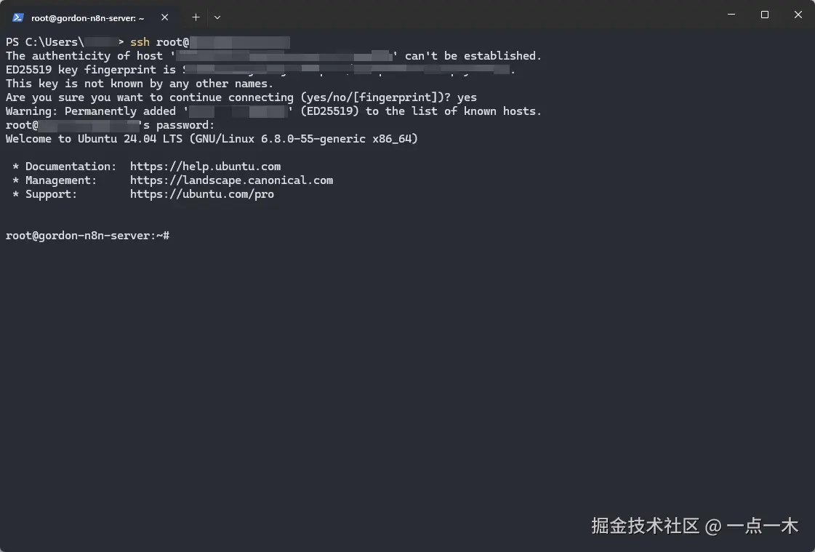Click the terminal prompt after root@gordon-n8n-server:~#

[x=178, y=235]
